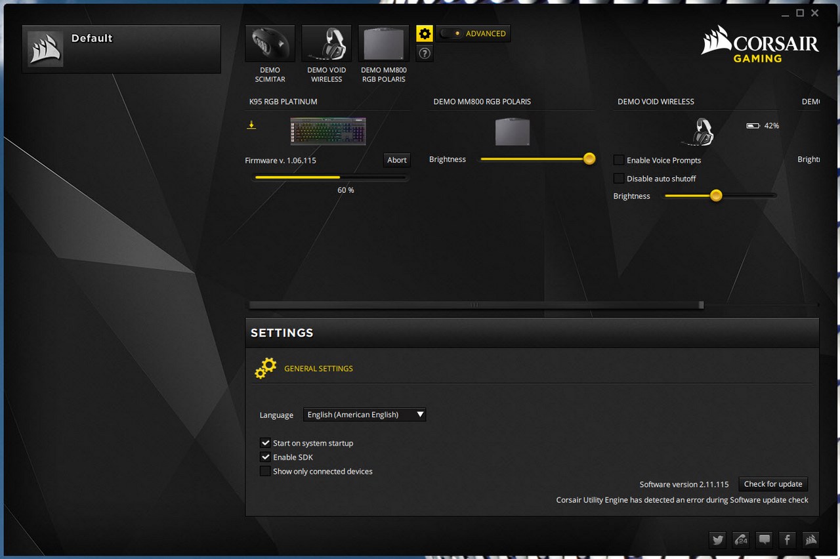Viewport: 840px width, 559px height.
Task: Check Disable auto shutoff
Action: pyautogui.click(x=619, y=178)
